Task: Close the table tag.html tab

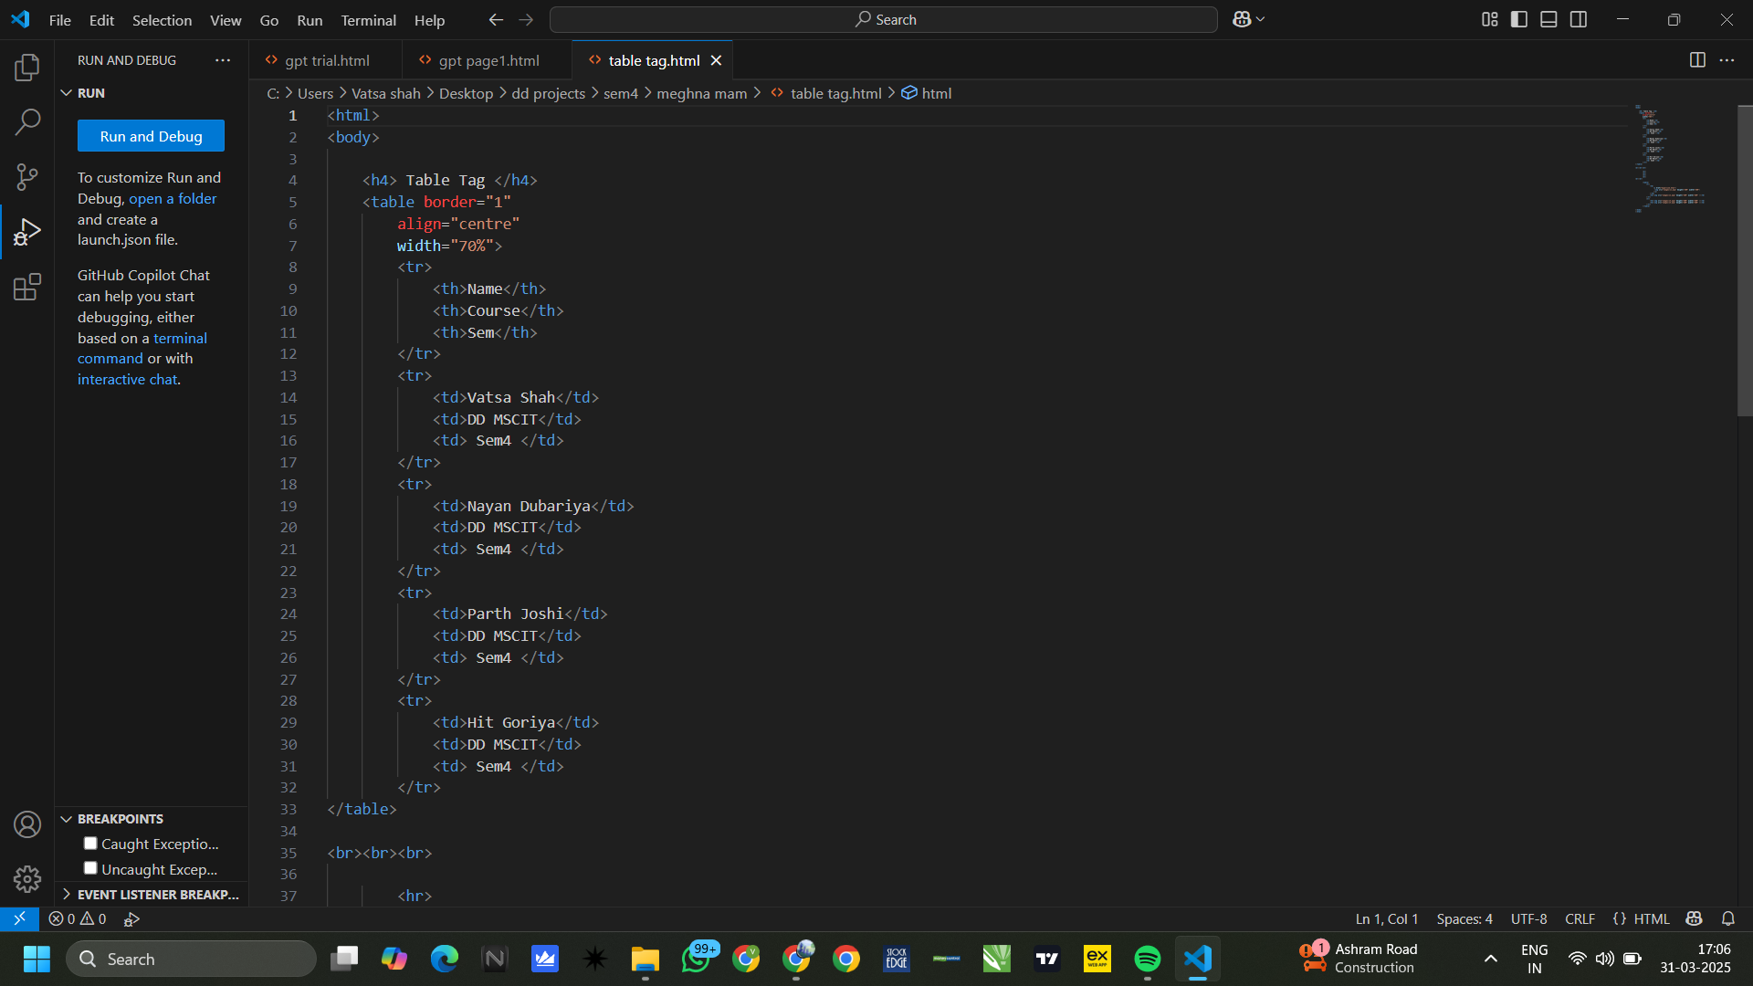Action: click(717, 60)
